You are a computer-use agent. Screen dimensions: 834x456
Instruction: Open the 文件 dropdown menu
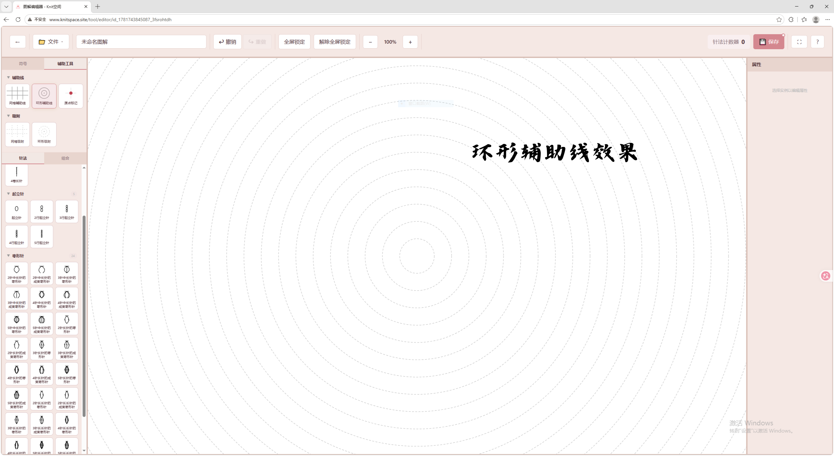[51, 42]
